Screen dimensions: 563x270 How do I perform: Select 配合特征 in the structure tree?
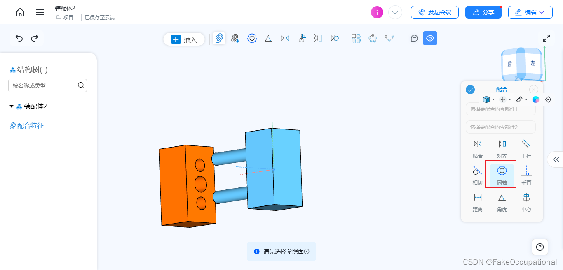27,126
